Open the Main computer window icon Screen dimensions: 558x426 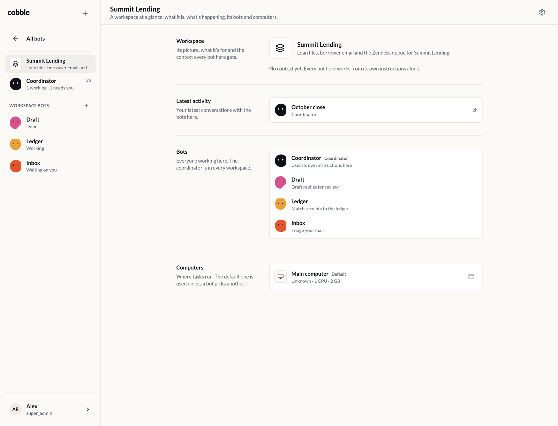(471, 276)
